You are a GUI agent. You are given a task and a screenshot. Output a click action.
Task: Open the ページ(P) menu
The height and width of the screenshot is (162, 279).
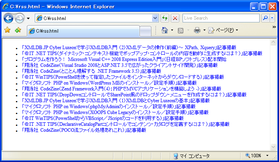tap(223, 30)
